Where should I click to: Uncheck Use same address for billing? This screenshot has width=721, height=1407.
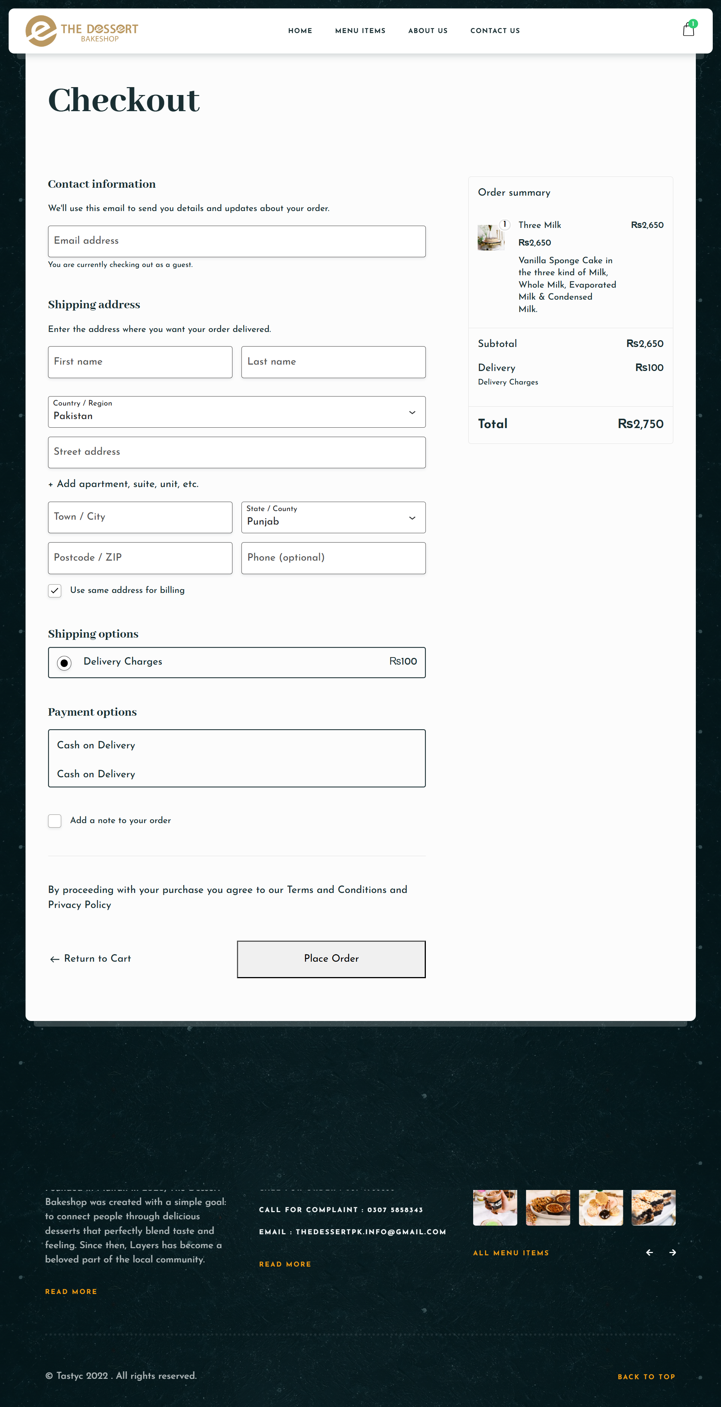[54, 590]
